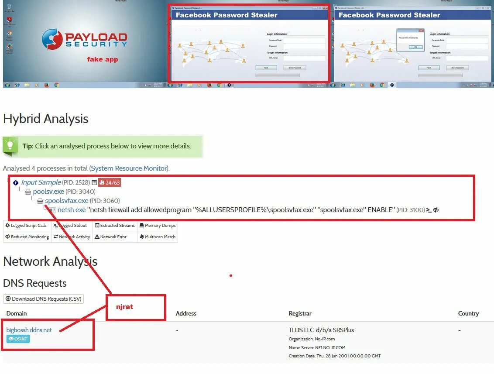
Task: Click the blue Input Sample process icon
Action: pyautogui.click(x=16, y=183)
